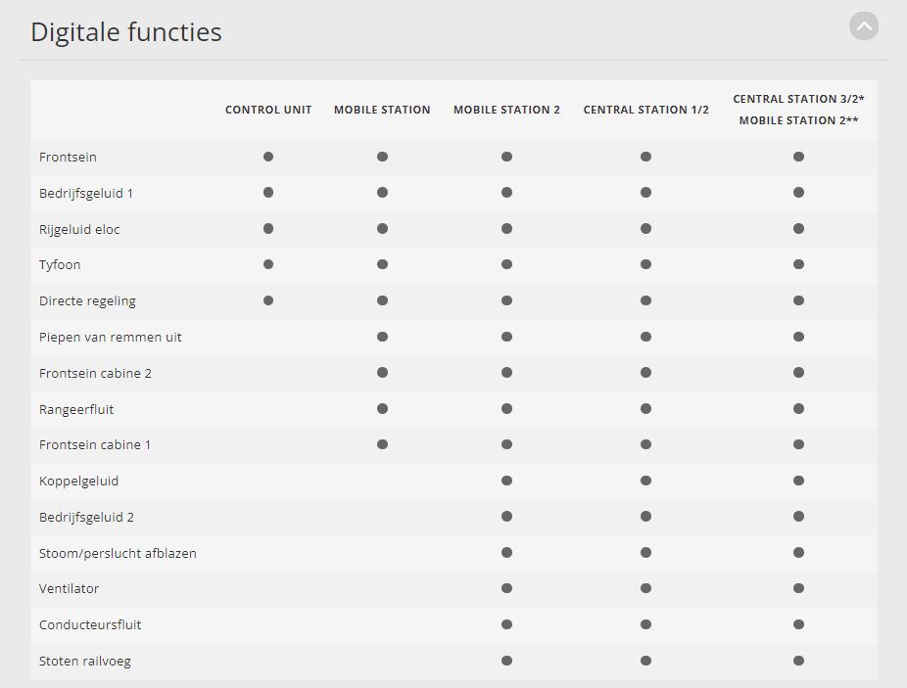
Task: Click the Mobile Station 2 column header
Action: [x=506, y=110]
